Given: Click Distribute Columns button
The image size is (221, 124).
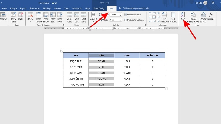Looking at the screenshot, I should [134, 20].
